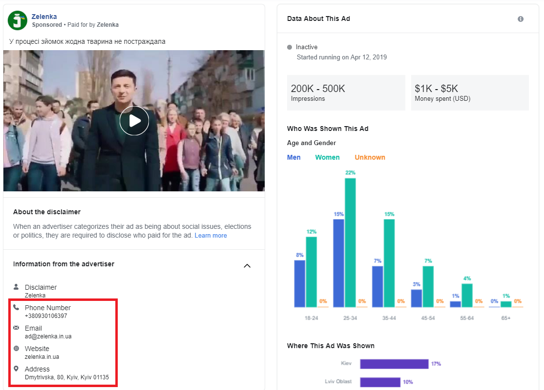
Task: Play the sponsored ad video
Action: (134, 121)
